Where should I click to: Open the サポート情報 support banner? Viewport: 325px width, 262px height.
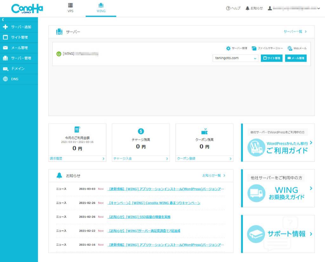pyautogui.click(x=278, y=234)
